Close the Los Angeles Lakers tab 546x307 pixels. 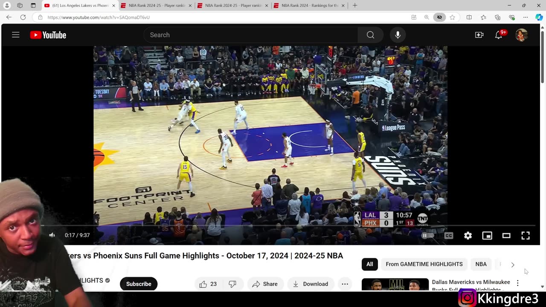(113, 6)
